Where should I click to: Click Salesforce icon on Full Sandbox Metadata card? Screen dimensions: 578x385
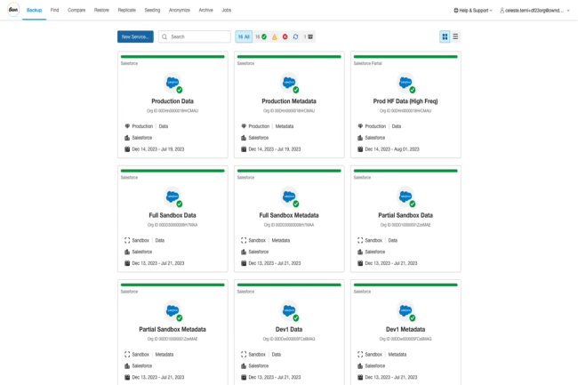coord(289,197)
